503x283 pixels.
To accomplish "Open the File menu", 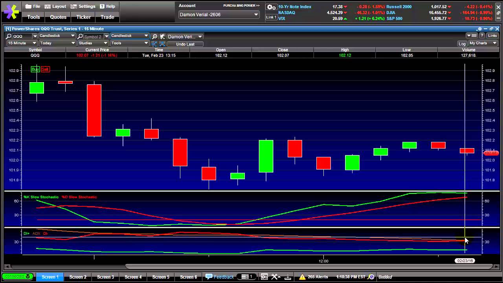I will coord(33,6).
